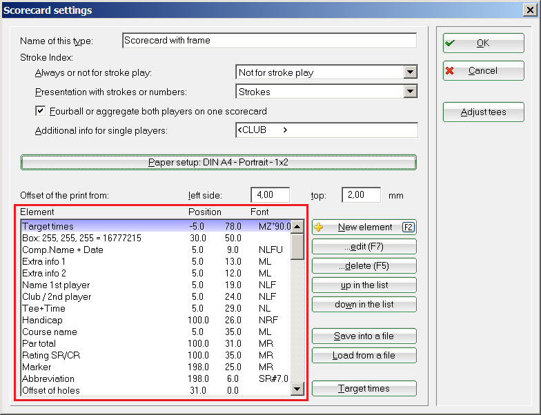
Task: Click the green checkmark OK button
Action: click(x=483, y=43)
